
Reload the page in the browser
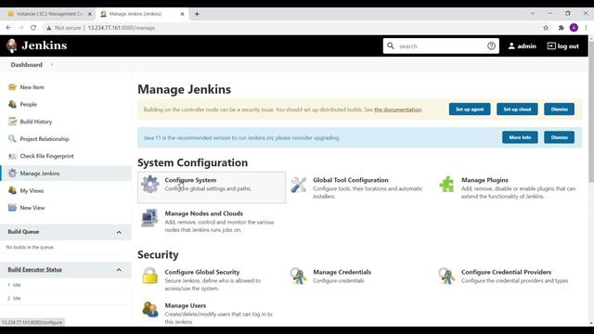click(33, 28)
